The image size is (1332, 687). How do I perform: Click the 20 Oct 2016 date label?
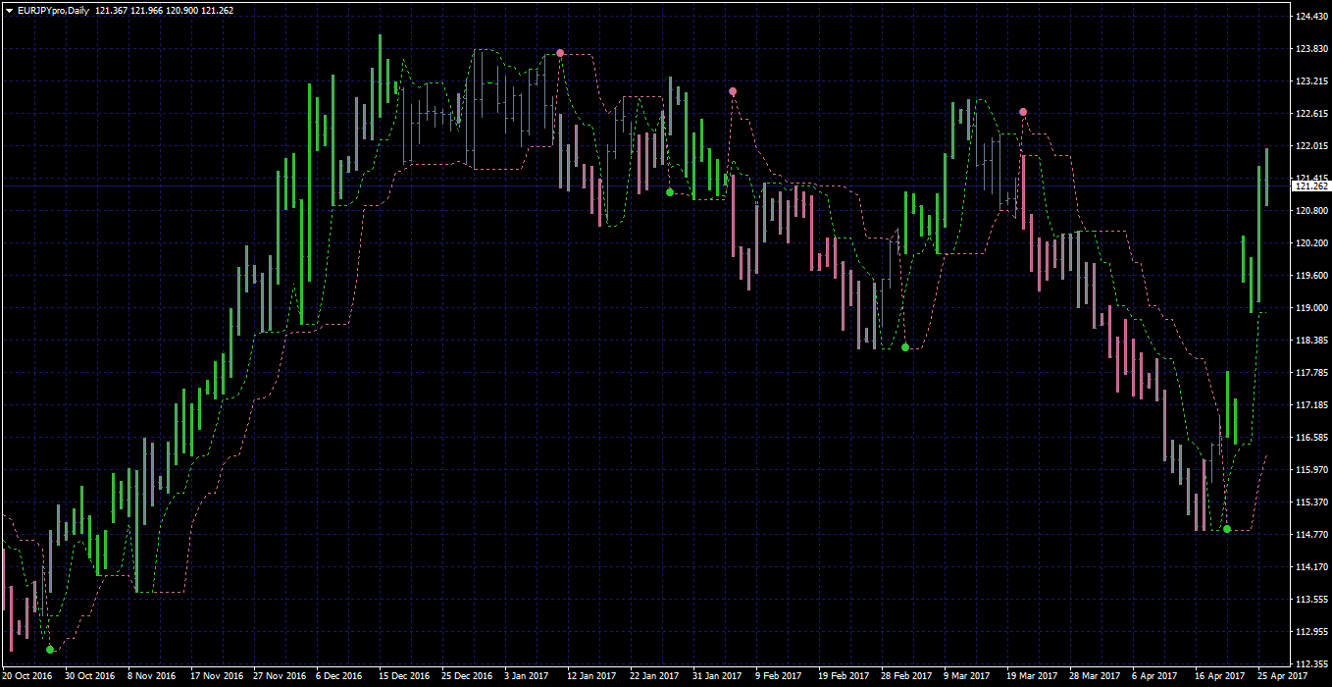point(28,676)
